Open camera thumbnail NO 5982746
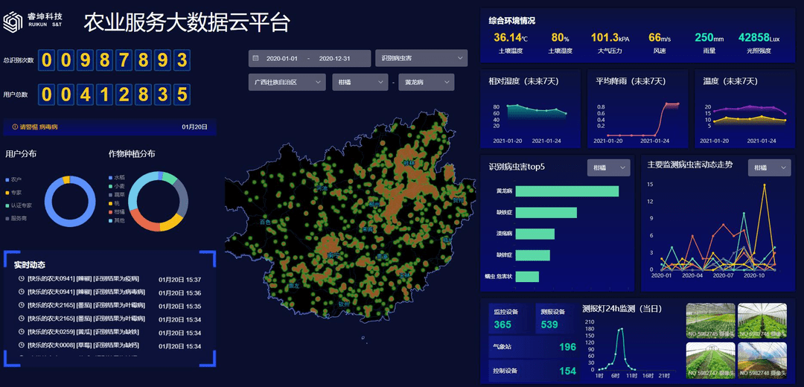The width and height of the screenshot is (804, 387). pos(762,320)
